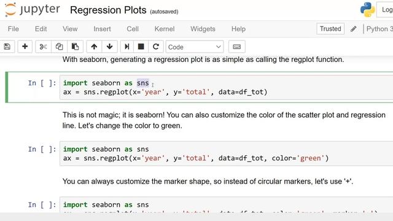This screenshot has height=221, width=393.
Task: Open the Insert menu
Action: [102, 29]
